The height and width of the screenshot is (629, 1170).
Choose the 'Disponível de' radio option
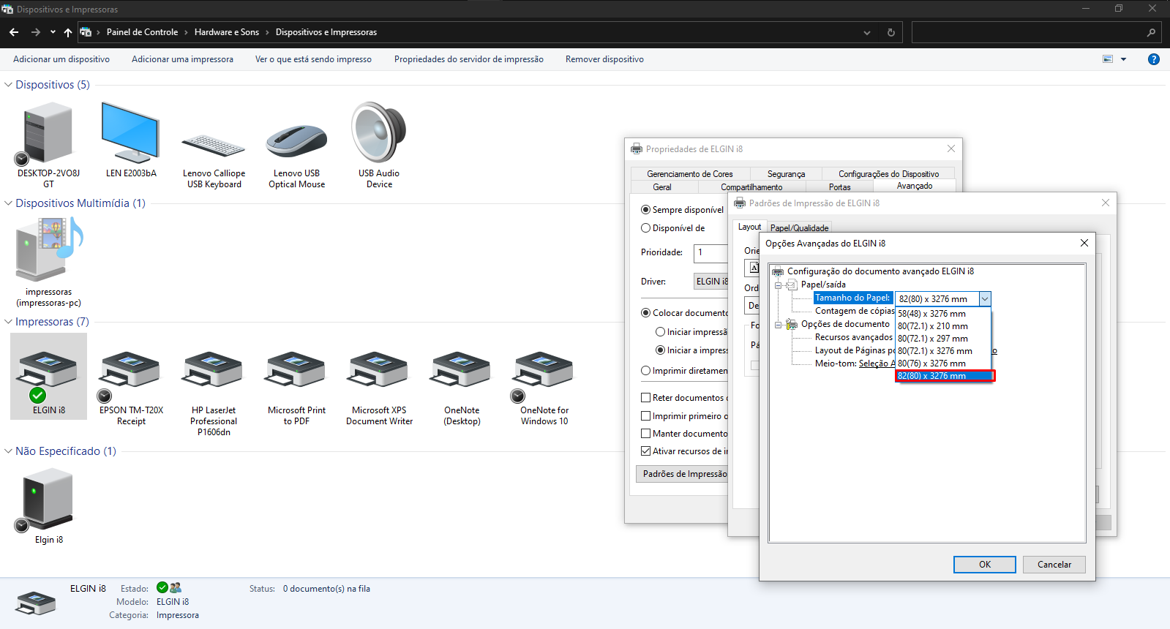point(646,228)
